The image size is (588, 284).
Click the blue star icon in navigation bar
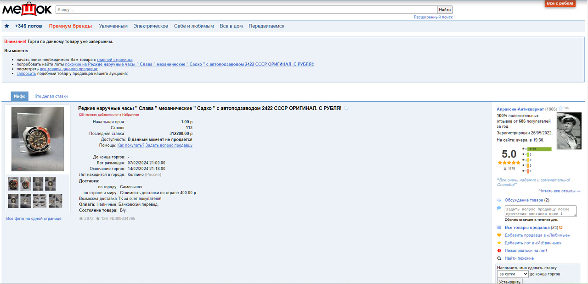[7, 26]
